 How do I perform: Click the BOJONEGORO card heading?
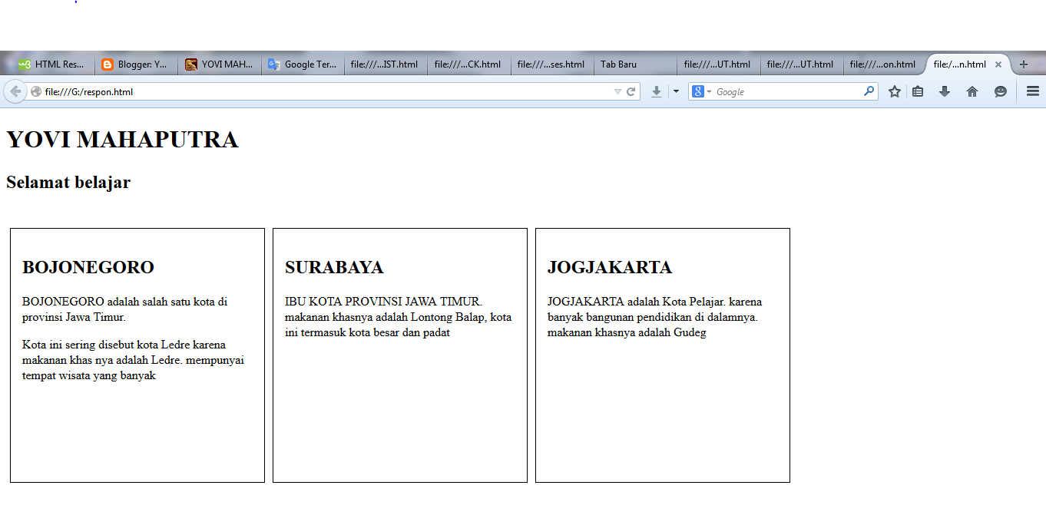coord(88,267)
